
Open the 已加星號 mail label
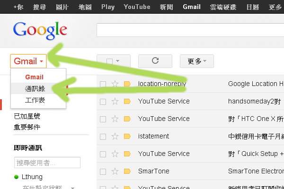pyautogui.click(x=27, y=116)
